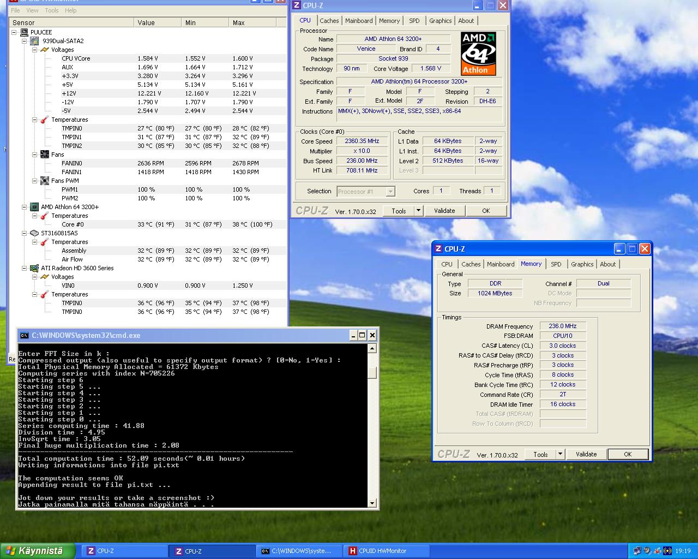
Task: Click the ST3160815AS hard drive icon
Action: tap(34, 233)
